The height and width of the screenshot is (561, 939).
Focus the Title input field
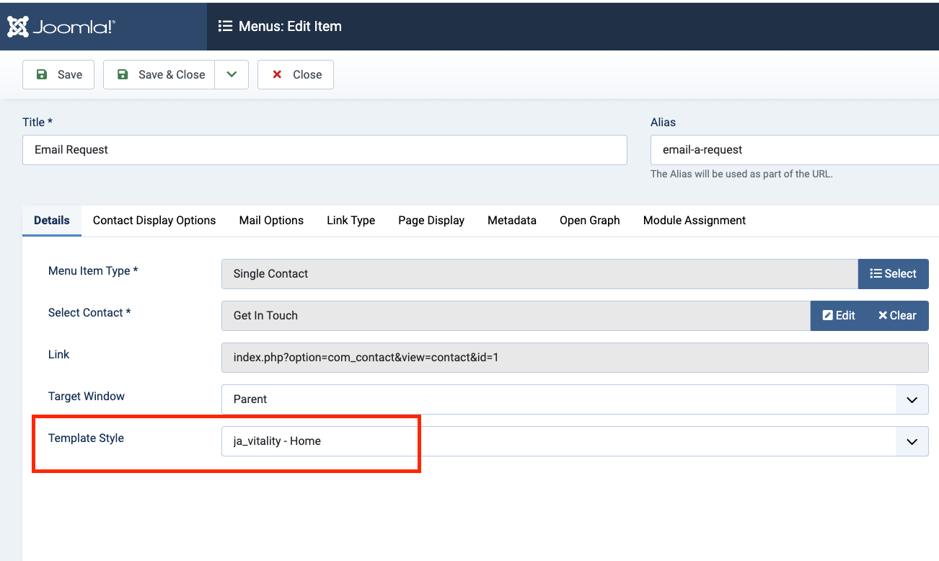(325, 150)
